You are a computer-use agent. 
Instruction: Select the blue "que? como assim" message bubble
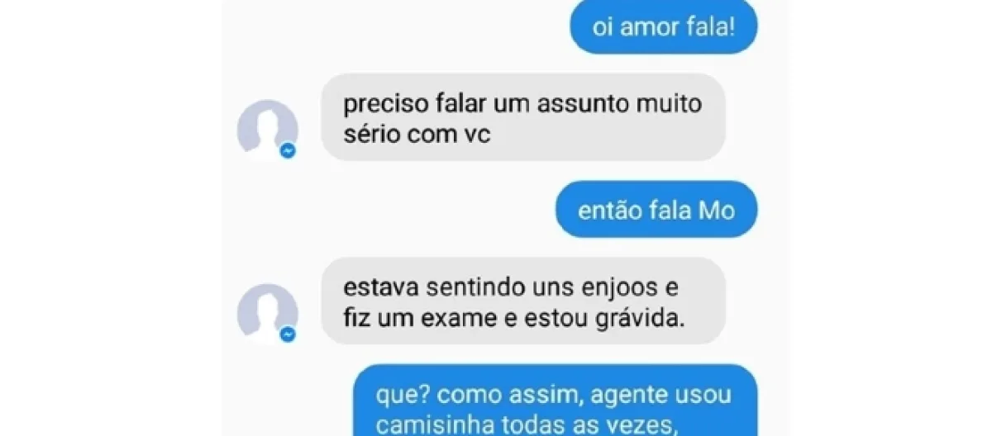(556, 400)
